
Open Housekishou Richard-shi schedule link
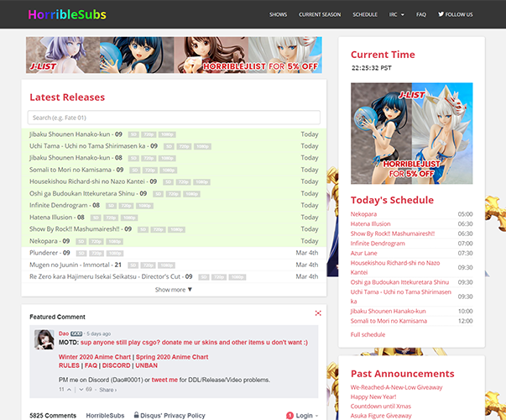click(395, 267)
